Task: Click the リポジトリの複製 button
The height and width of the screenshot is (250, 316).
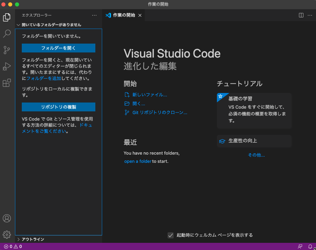Action: [59, 107]
